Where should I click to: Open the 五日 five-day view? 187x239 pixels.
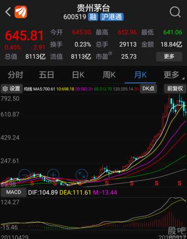click(46, 75)
